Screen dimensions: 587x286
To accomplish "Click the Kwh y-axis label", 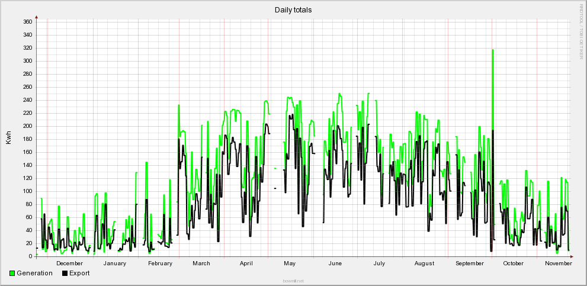I will tap(8, 138).
